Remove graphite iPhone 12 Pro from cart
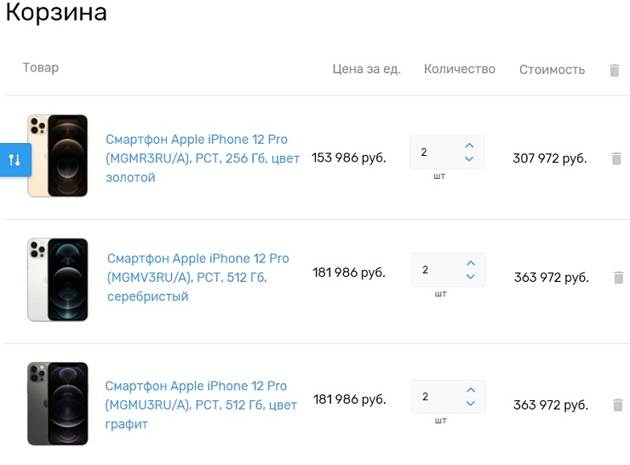 point(618,405)
